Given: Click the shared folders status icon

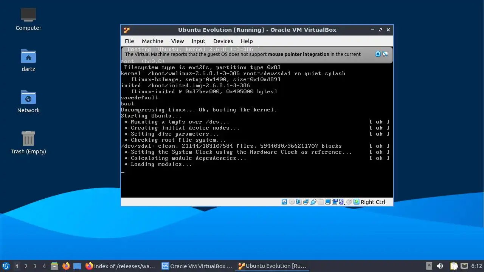Looking at the screenshot, I should [x=321, y=202].
